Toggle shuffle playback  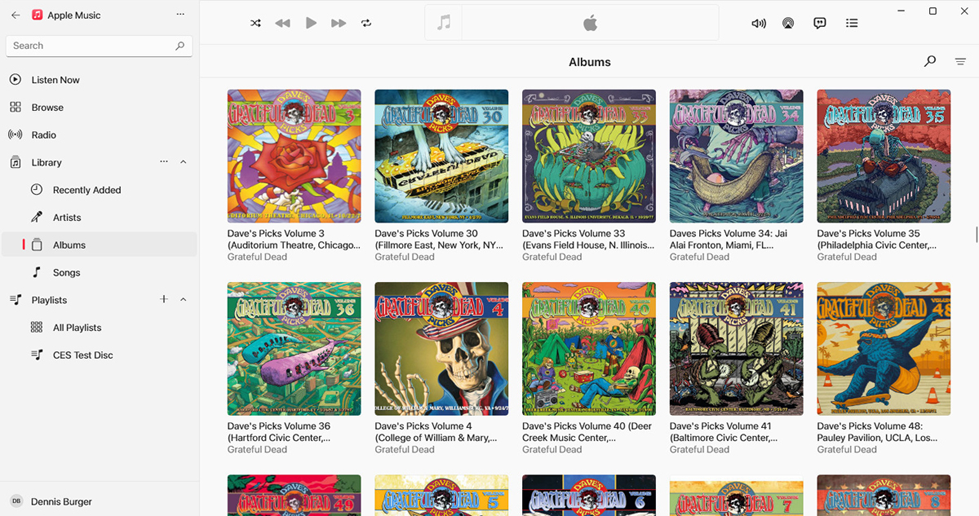tap(255, 23)
